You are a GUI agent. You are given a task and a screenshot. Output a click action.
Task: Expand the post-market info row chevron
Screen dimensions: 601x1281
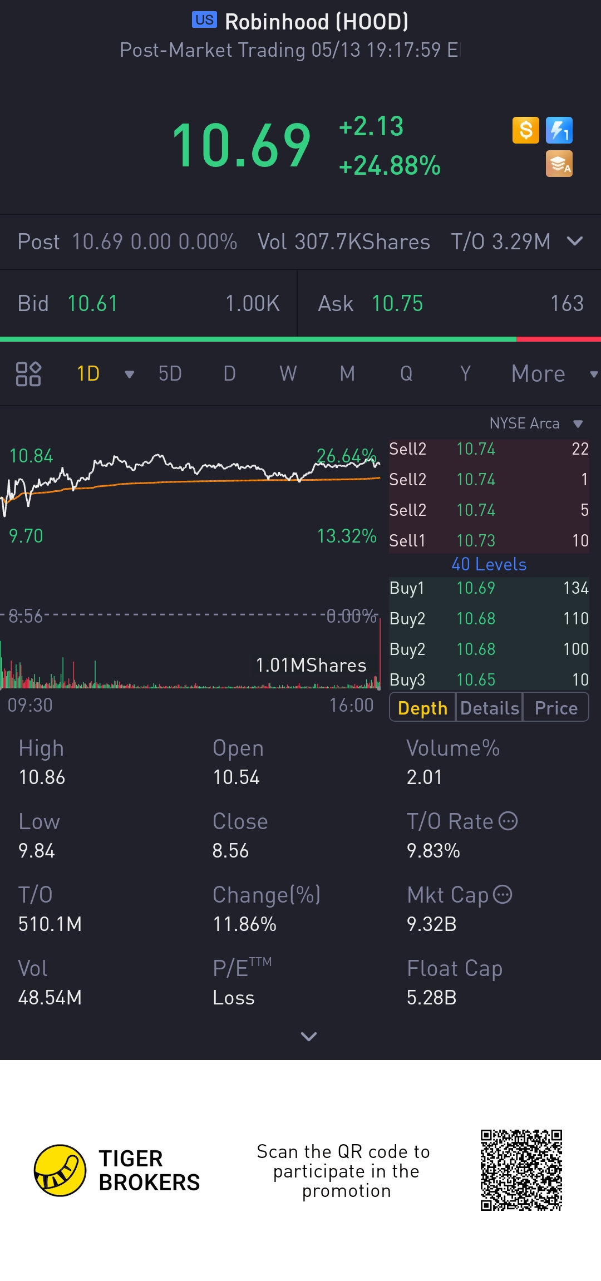(575, 241)
